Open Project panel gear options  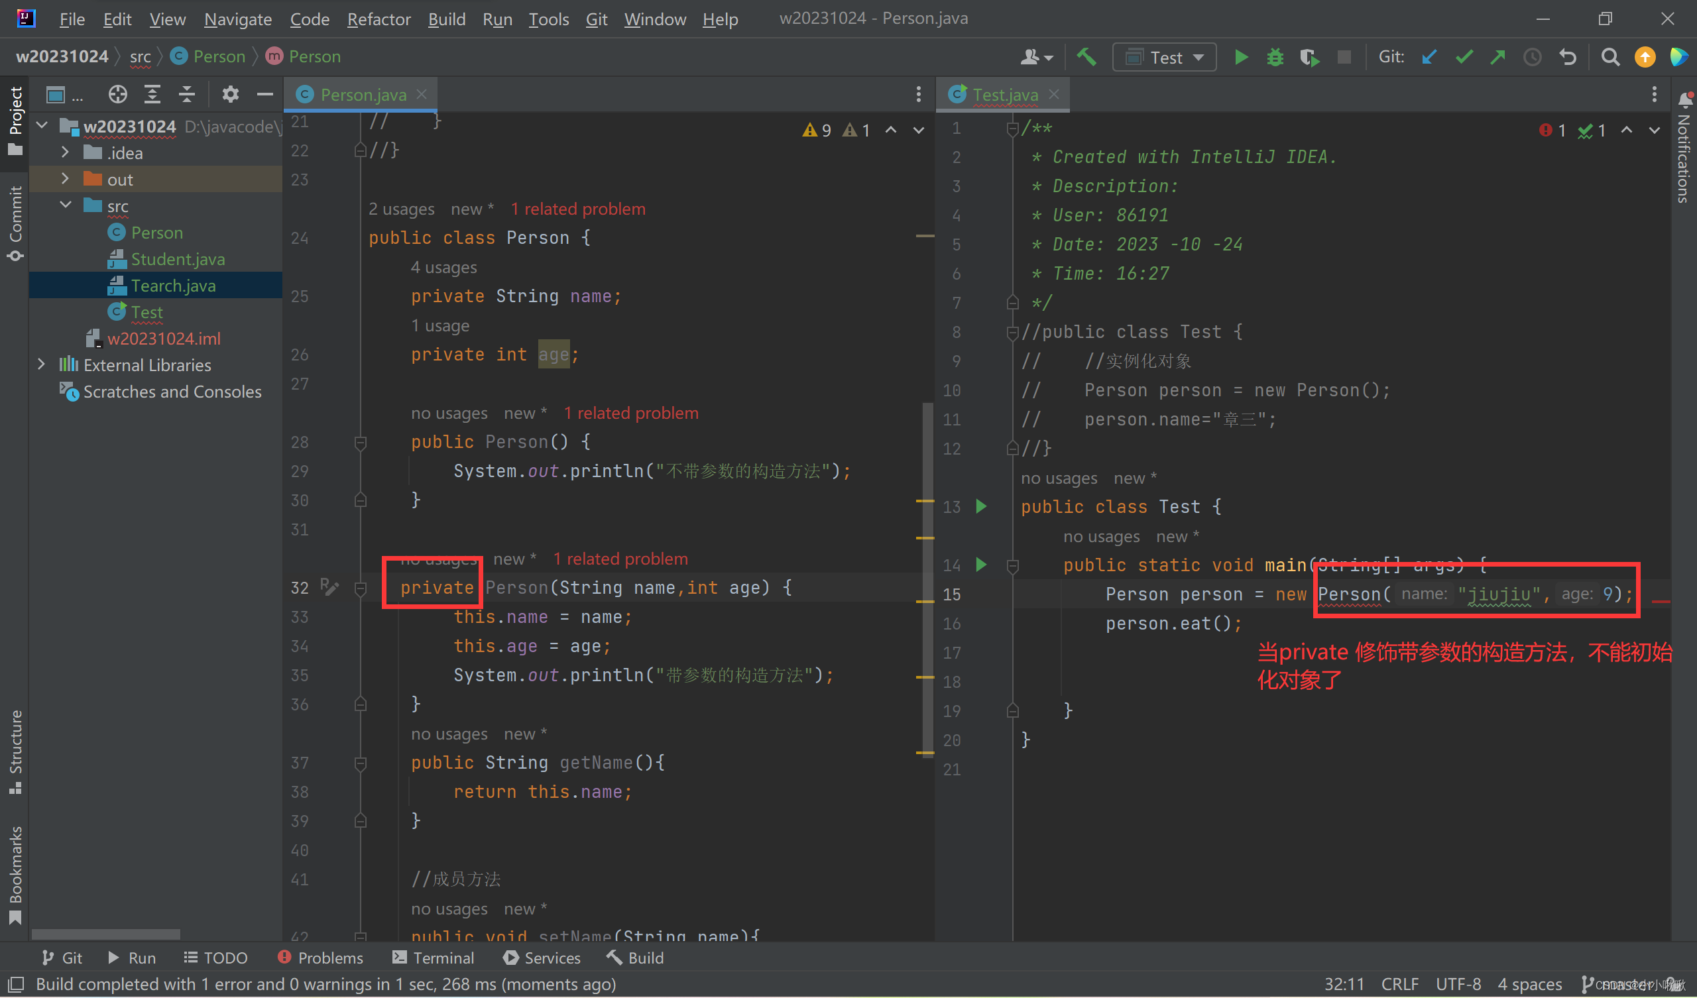point(230,94)
